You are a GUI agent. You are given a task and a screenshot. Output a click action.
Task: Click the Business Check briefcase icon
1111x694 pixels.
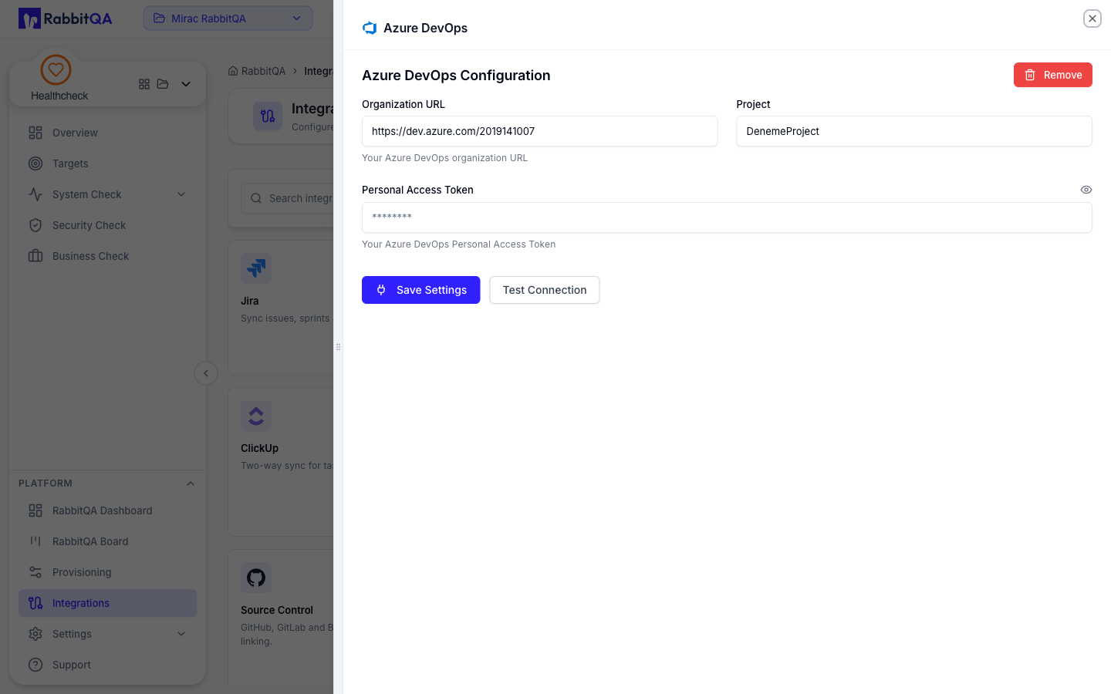[35, 256]
